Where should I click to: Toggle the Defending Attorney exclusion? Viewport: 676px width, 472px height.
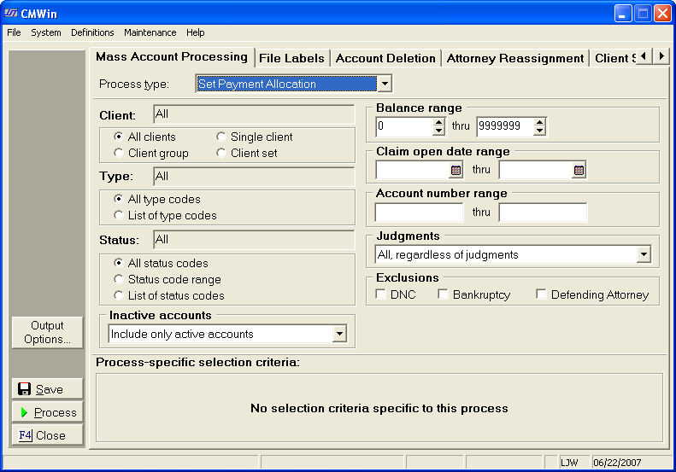541,294
